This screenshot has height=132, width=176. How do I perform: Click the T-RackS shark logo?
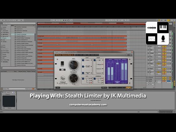click(x=63, y=78)
